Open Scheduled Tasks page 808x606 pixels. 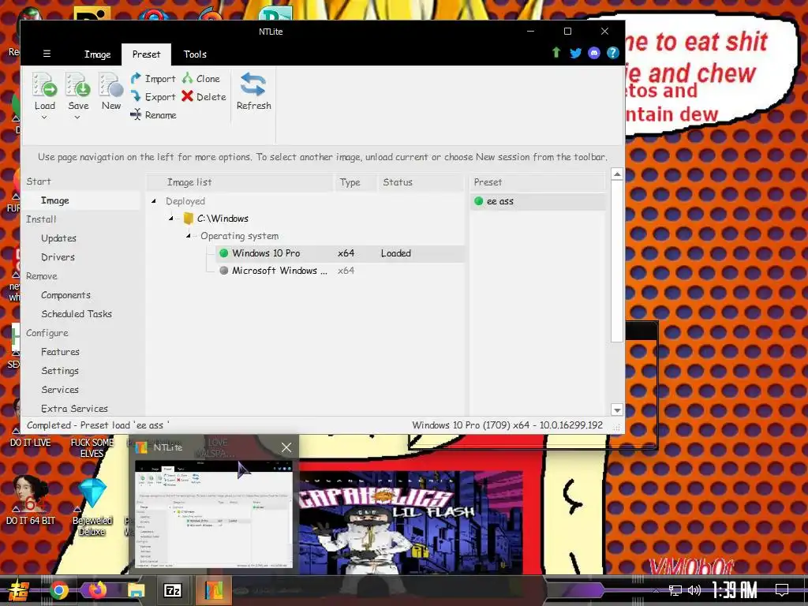pyautogui.click(x=77, y=314)
